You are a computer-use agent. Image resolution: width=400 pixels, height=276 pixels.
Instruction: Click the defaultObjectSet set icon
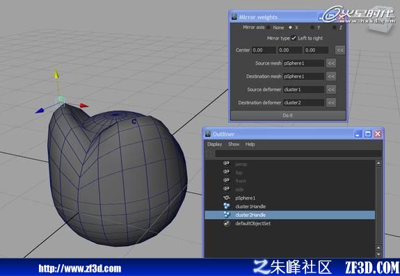coord(227,223)
